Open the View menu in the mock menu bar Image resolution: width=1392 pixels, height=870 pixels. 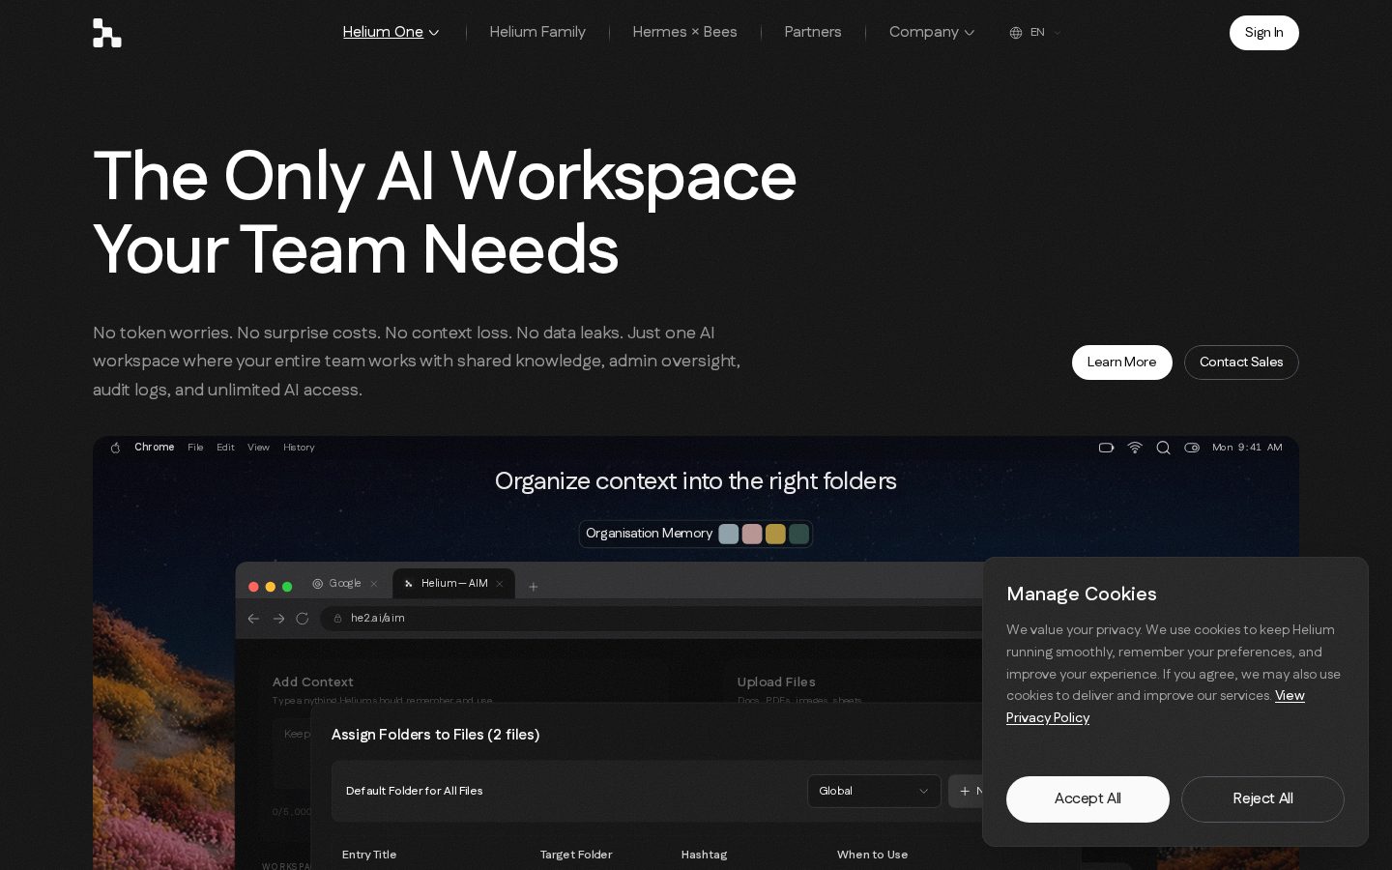tap(258, 448)
